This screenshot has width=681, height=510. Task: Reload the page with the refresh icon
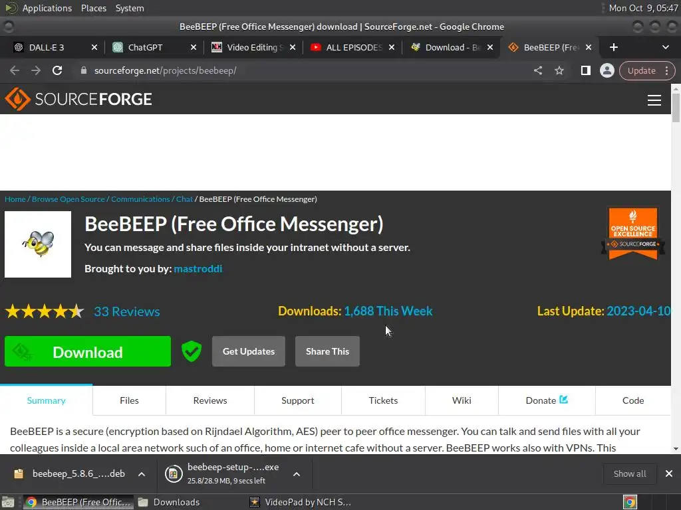pyautogui.click(x=57, y=70)
